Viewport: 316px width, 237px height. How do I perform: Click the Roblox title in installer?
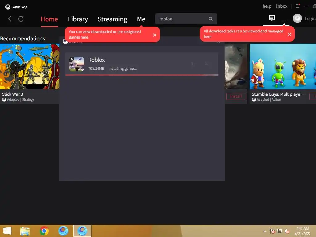(x=96, y=60)
